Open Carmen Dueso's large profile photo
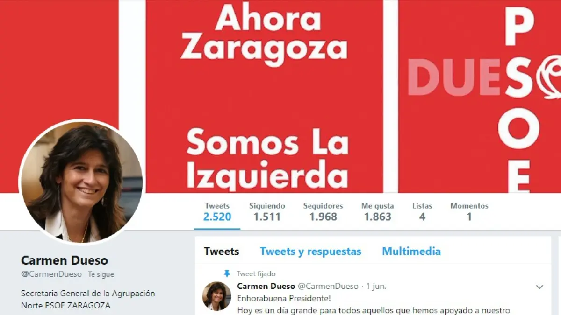 [x=82, y=182]
